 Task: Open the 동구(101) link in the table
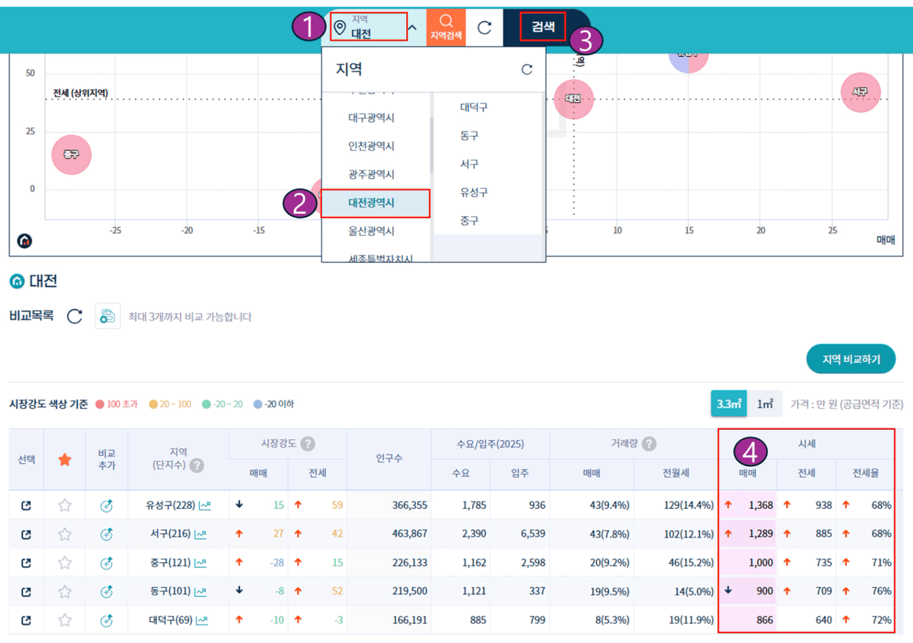171,591
